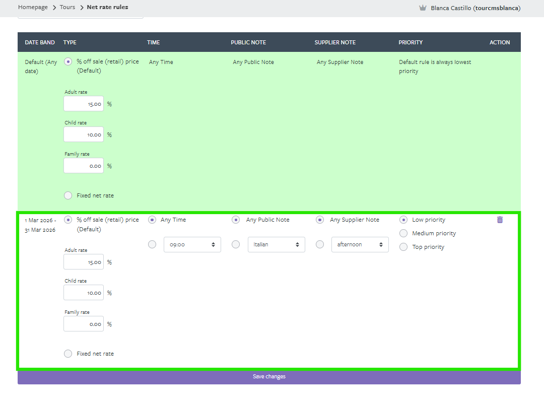This screenshot has height=401, width=544.
Task: Click the '1 Mar 2026 - 31 Mar 2026' date band
Action: click(40, 225)
